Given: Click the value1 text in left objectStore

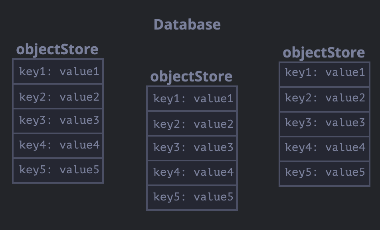Looking at the screenshot, I should click(79, 72).
